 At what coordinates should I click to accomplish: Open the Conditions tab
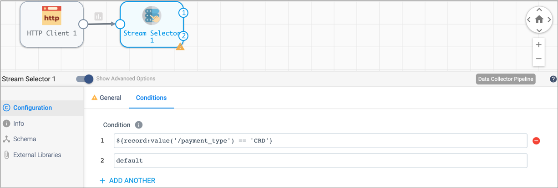[x=151, y=98]
